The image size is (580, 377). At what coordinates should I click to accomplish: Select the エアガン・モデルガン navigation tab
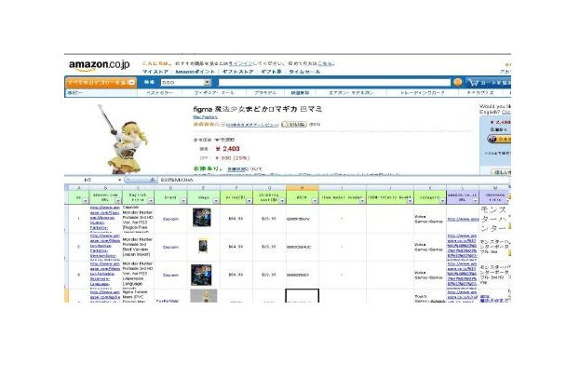click(x=351, y=93)
